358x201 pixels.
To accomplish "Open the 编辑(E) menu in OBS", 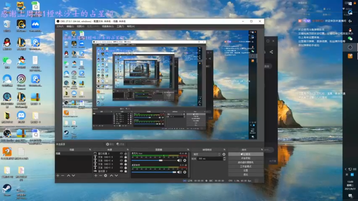I will [70, 26].
